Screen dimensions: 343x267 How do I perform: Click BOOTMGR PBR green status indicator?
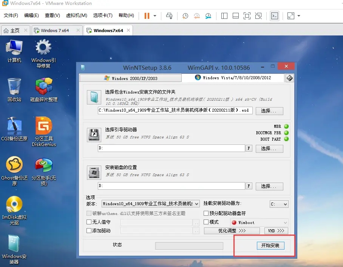pos(286,133)
